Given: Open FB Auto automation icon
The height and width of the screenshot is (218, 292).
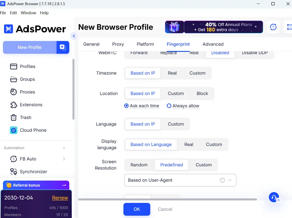Looking at the screenshot, I should (x=13, y=159).
